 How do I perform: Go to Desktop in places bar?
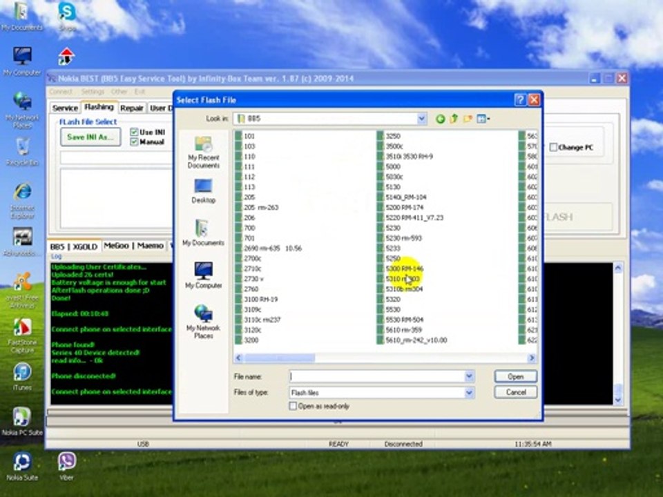[x=203, y=191]
